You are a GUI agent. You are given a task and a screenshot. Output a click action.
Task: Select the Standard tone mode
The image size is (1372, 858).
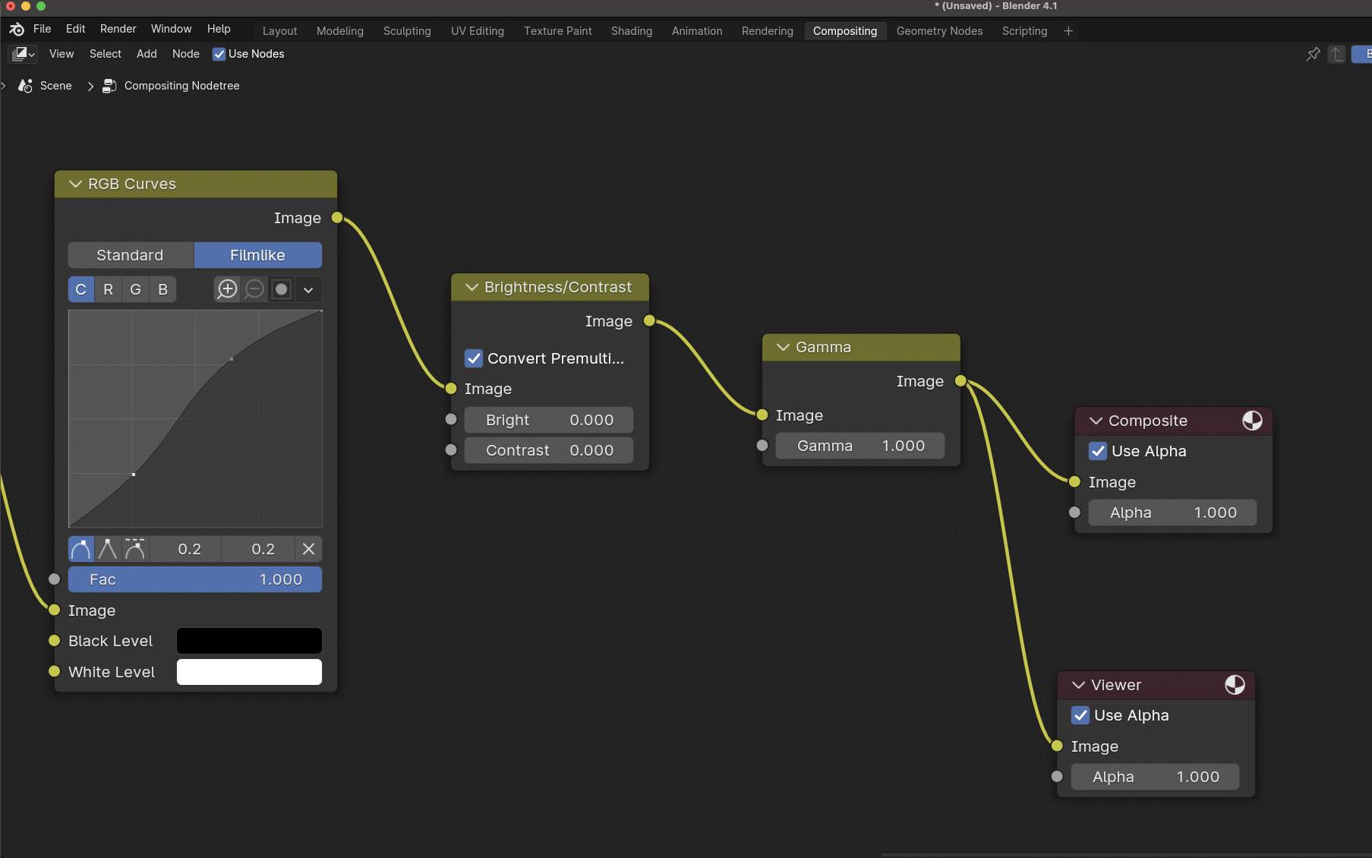[x=131, y=255]
